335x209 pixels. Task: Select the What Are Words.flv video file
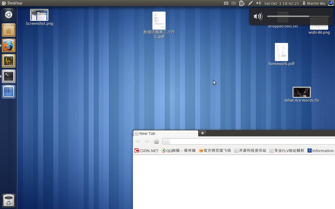point(302,92)
